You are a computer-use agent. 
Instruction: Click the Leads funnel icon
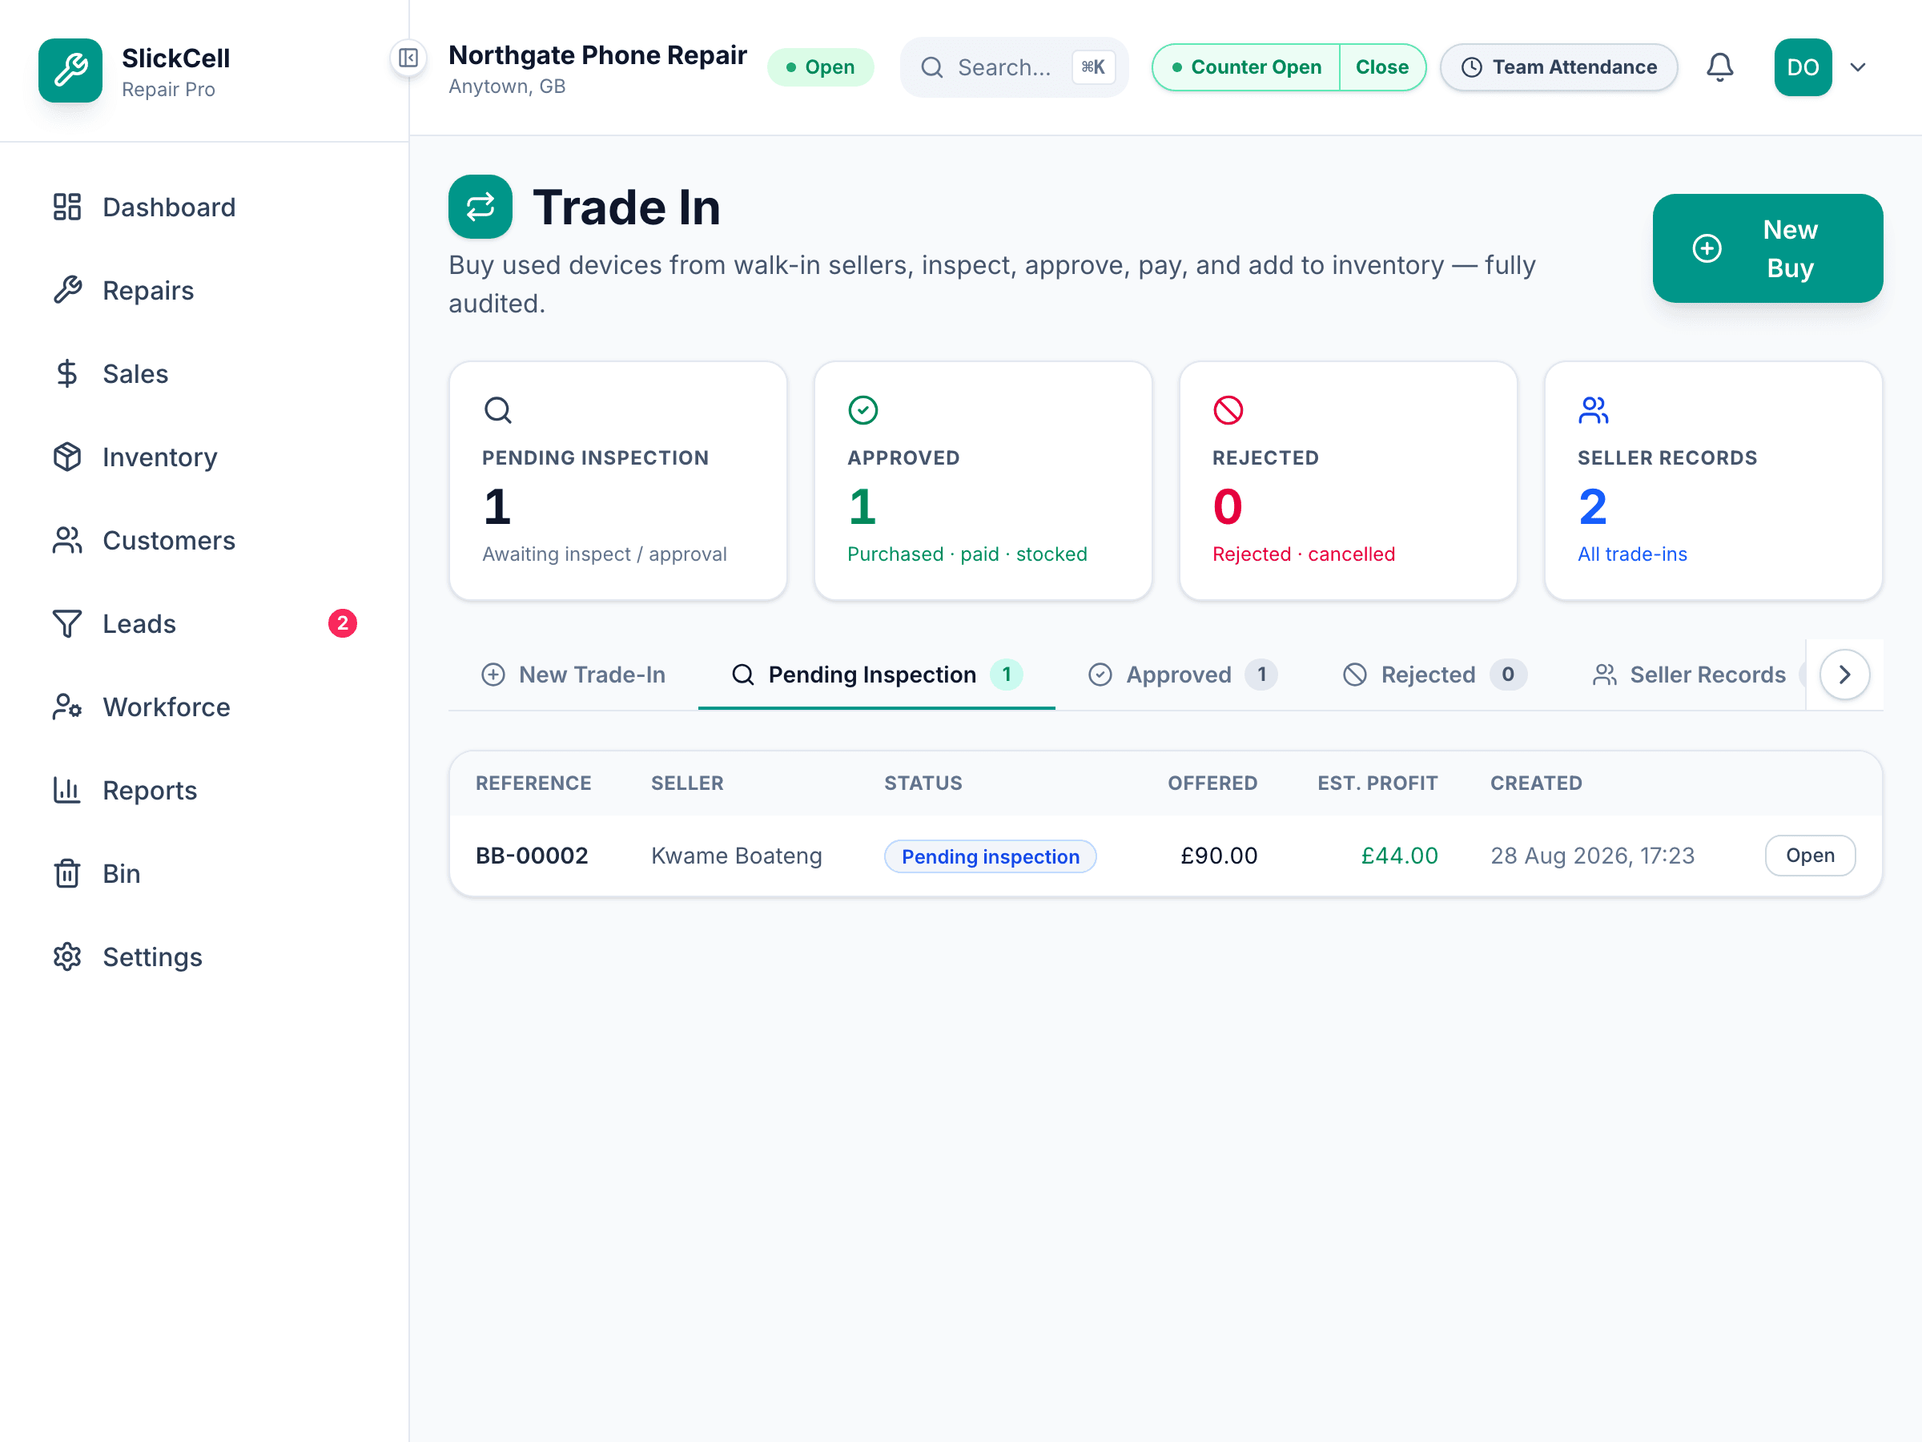click(x=67, y=624)
